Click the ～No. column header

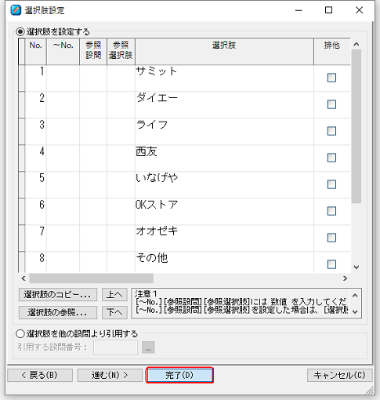[x=63, y=52]
